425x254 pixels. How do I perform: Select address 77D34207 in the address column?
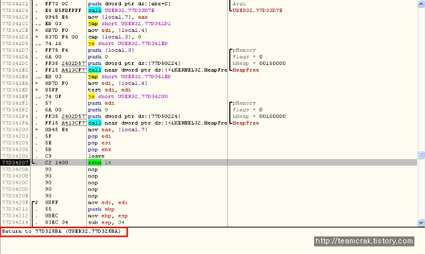coord(15,162)
